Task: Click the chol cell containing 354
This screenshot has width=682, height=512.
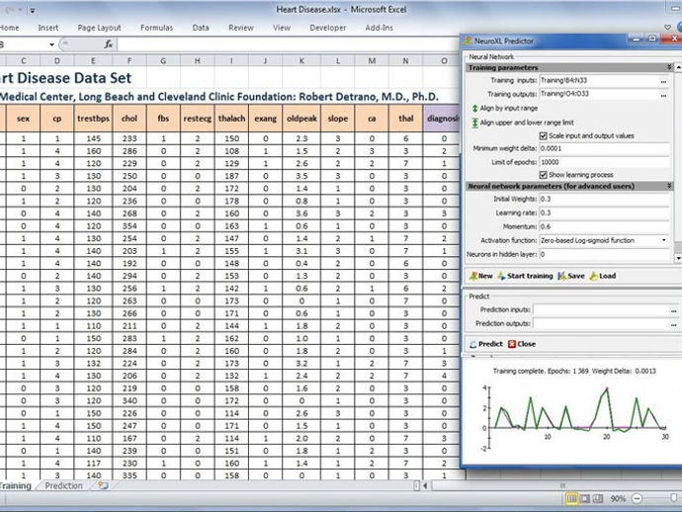Action: click(x=129, y=226)
